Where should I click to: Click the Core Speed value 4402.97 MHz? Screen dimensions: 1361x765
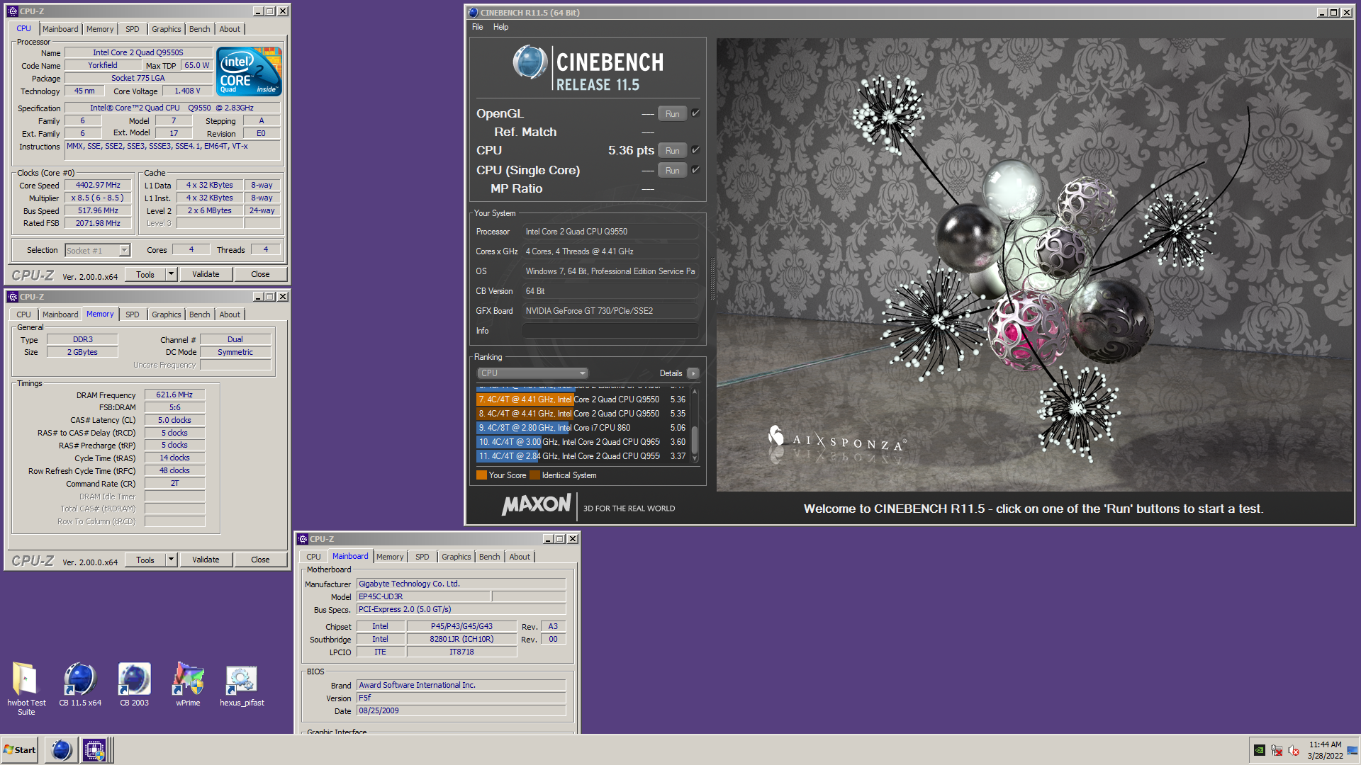[98, 185]
